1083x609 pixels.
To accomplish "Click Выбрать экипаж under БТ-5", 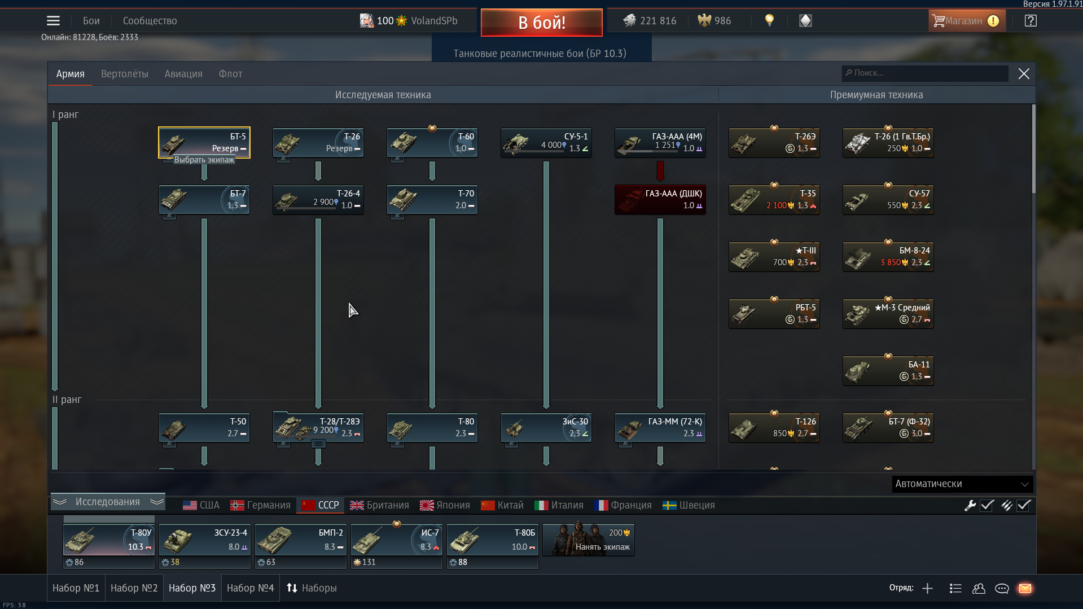I will [204, 160].
